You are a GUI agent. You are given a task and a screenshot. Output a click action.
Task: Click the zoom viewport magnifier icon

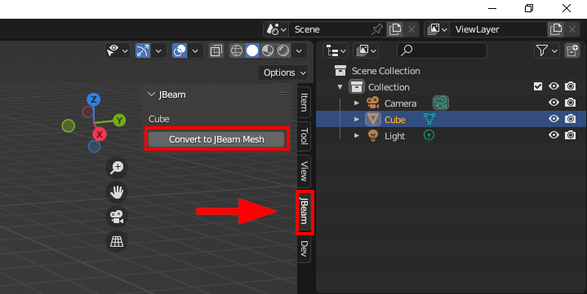coord(117,167)
